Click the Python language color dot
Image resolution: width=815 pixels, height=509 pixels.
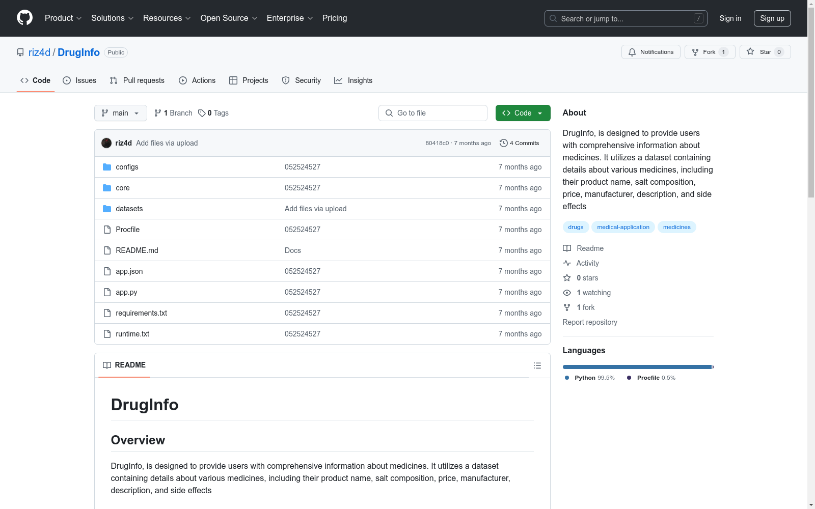point(567,378)
